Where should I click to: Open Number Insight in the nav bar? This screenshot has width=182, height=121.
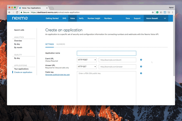point(94,18)
